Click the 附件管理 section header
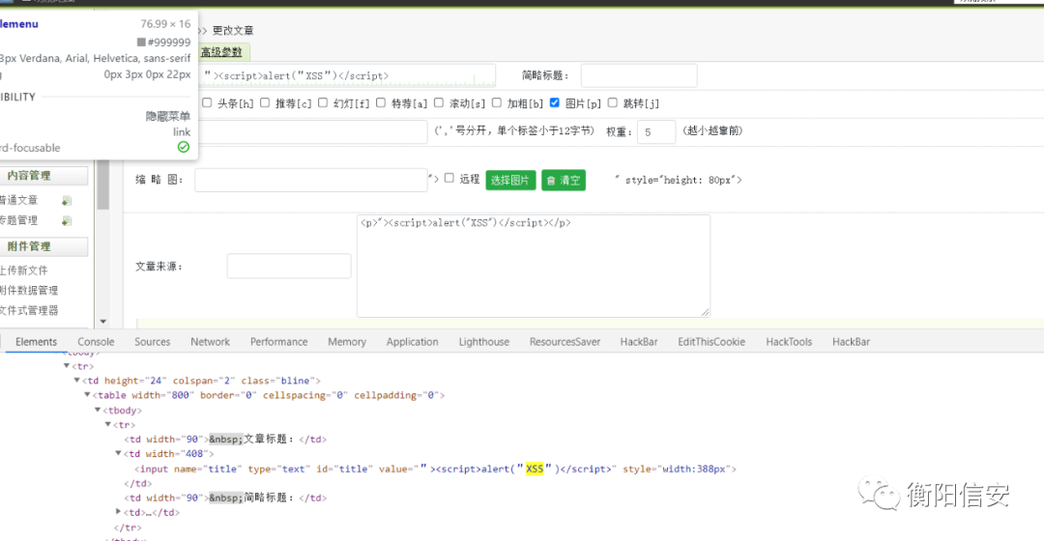Screen dimensions: 1044x541 [x=43, y=246]
